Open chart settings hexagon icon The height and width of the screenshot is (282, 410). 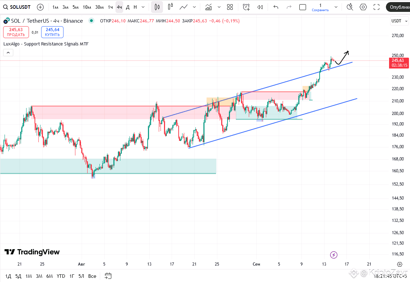click(363, 7)
